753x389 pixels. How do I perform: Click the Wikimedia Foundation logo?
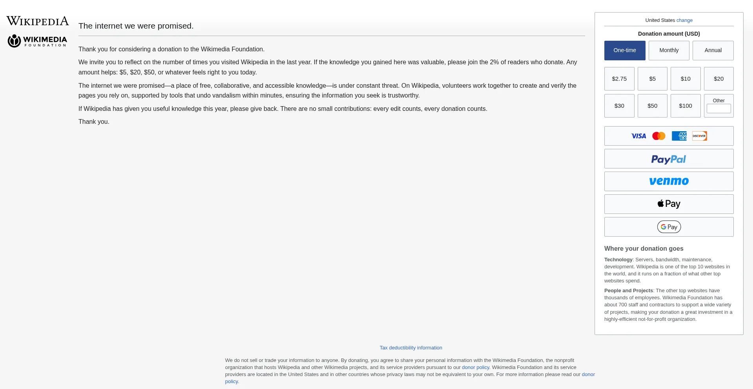[37, 41]
